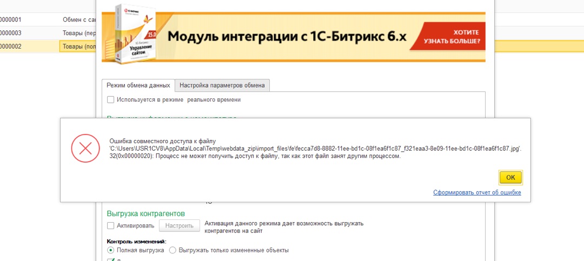This screenshot has height=261, width=584.
Task: Open 'Настройка параметров обмена' tab
Action: point(222,85)
